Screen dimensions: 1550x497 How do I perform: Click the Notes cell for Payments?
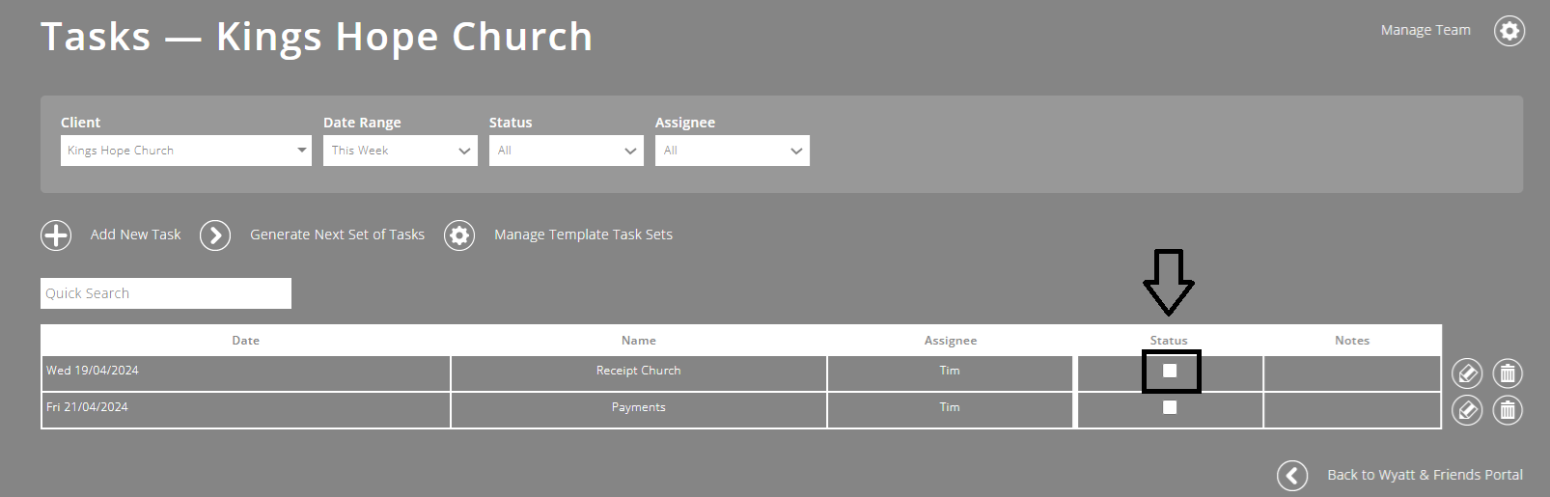click(x=1352, y=410)
